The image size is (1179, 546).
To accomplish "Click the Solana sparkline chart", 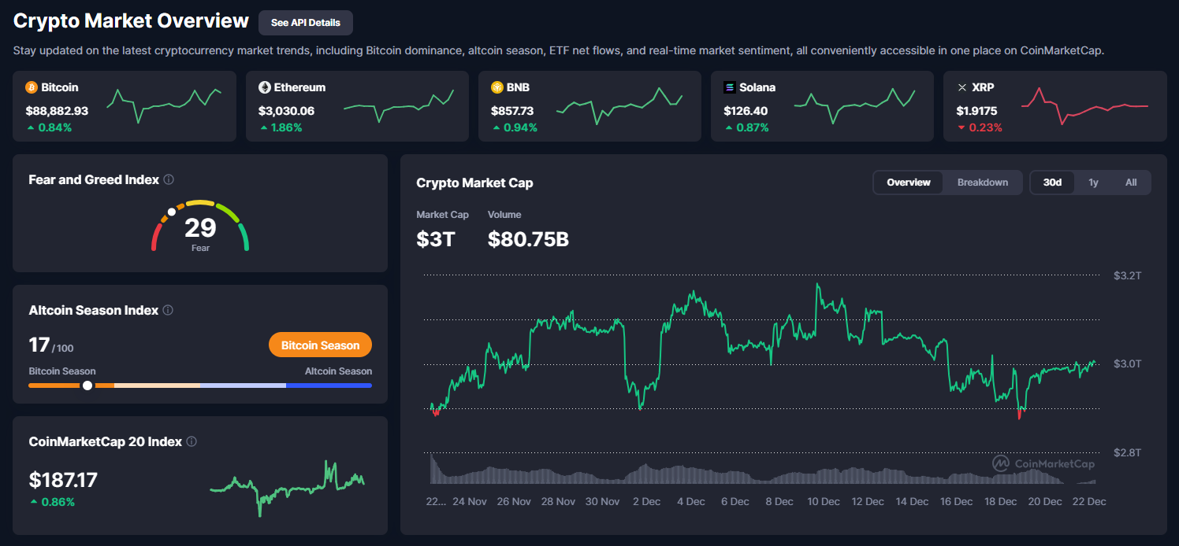I will pos(854,106).
